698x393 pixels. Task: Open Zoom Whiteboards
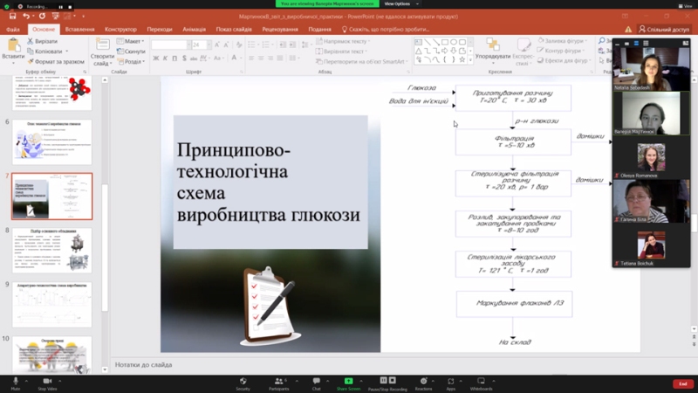[x=481, y=381]
